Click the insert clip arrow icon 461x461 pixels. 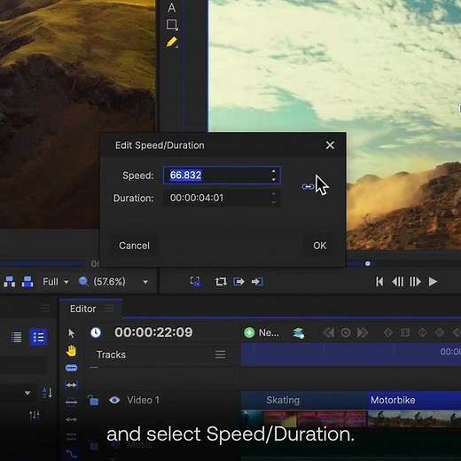[238, 282]
